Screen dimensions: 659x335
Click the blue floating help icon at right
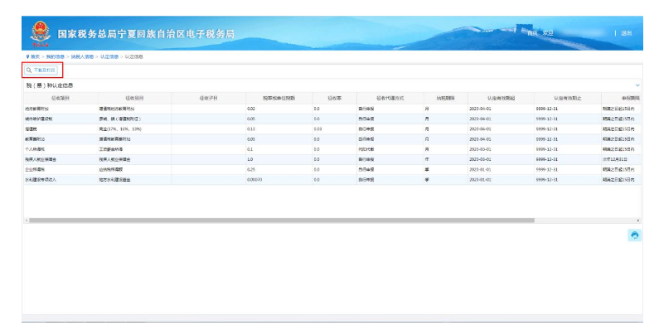point(634,235)
